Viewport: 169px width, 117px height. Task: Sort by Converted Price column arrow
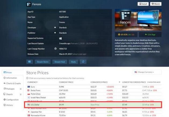[119, 82]
